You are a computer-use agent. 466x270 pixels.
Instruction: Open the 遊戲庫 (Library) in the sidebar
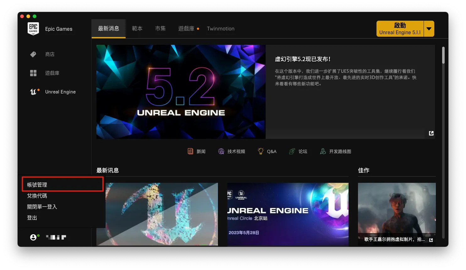52,73
